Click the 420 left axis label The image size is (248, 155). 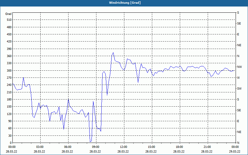(9, 42)
